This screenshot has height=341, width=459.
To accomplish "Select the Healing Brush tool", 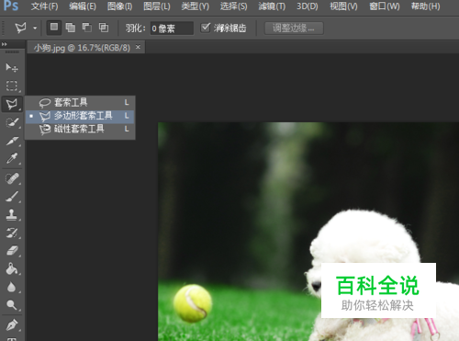I will pyautogui.click(x=12, y=178).
